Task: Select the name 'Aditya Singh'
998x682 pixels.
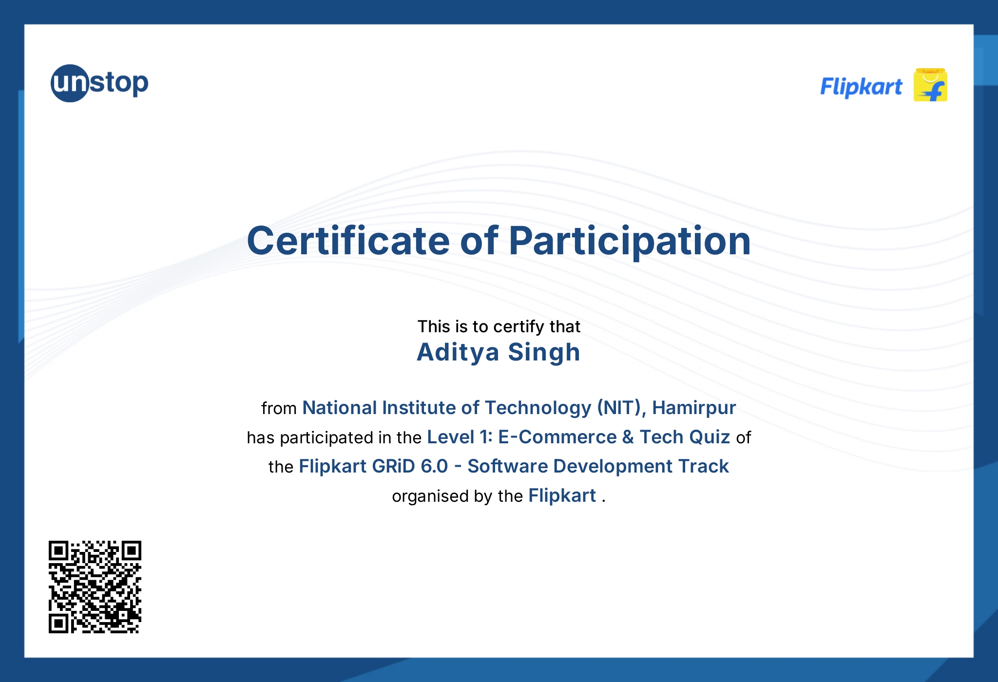Action: pos(498,353)
